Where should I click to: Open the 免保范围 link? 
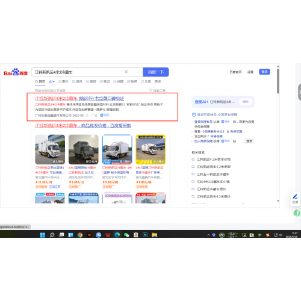236,131
